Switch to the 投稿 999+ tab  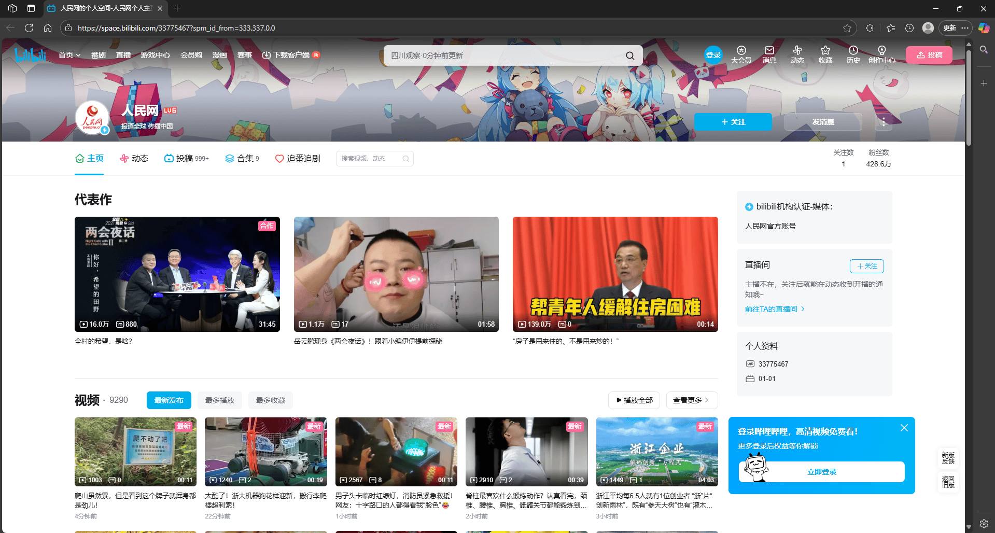(186, 159)
